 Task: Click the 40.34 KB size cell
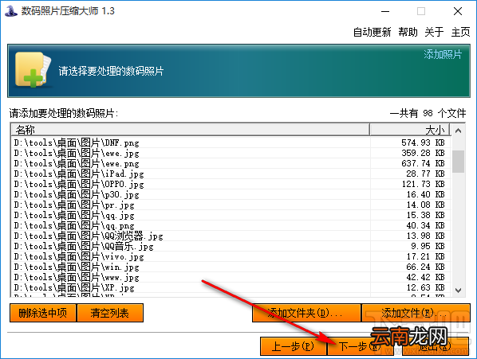[x=425, y=225]
